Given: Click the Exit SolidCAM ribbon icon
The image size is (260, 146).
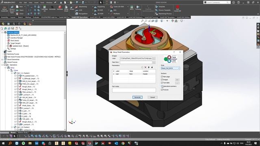Looking at the screenshot, I should click(178, 9).
